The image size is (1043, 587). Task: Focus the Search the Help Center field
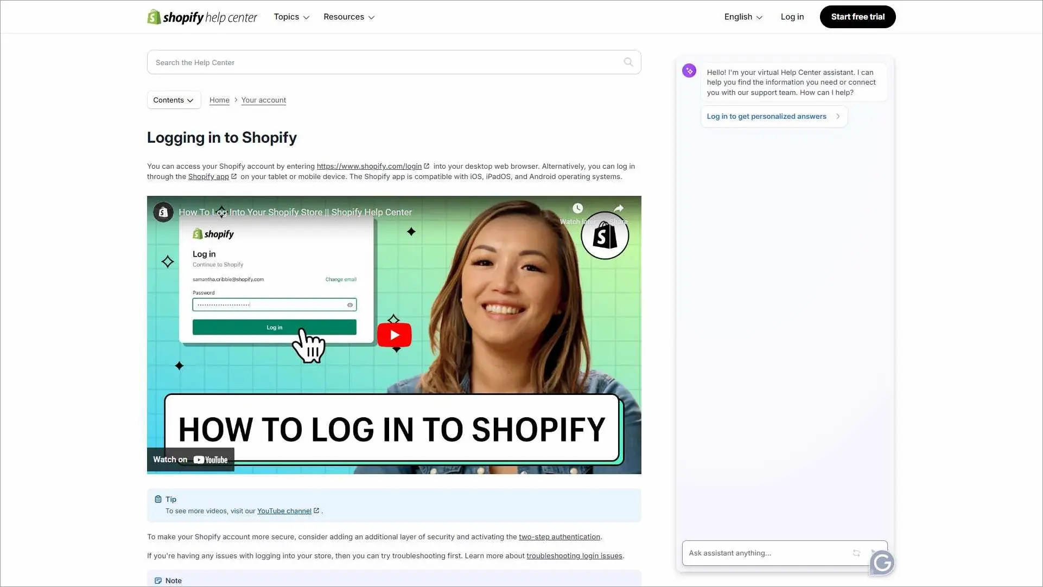394,62
